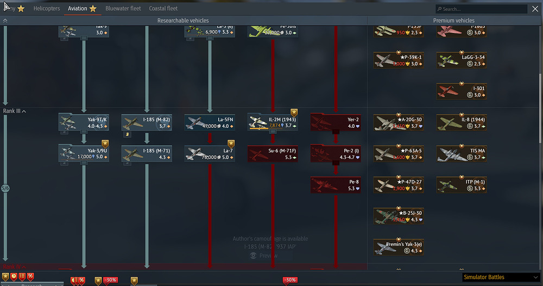This screenshot has height=286, width=543.
Task: Click the TIS MA premium plane
Action: click(462, 154)
